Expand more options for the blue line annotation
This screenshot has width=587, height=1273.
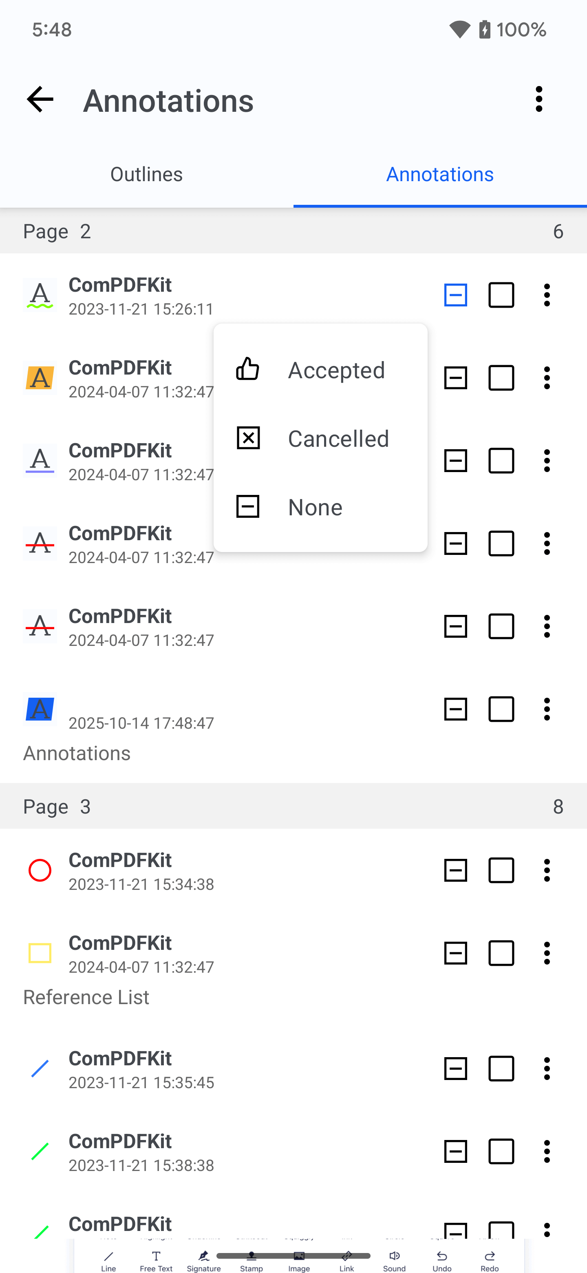tap(547, 1069)
